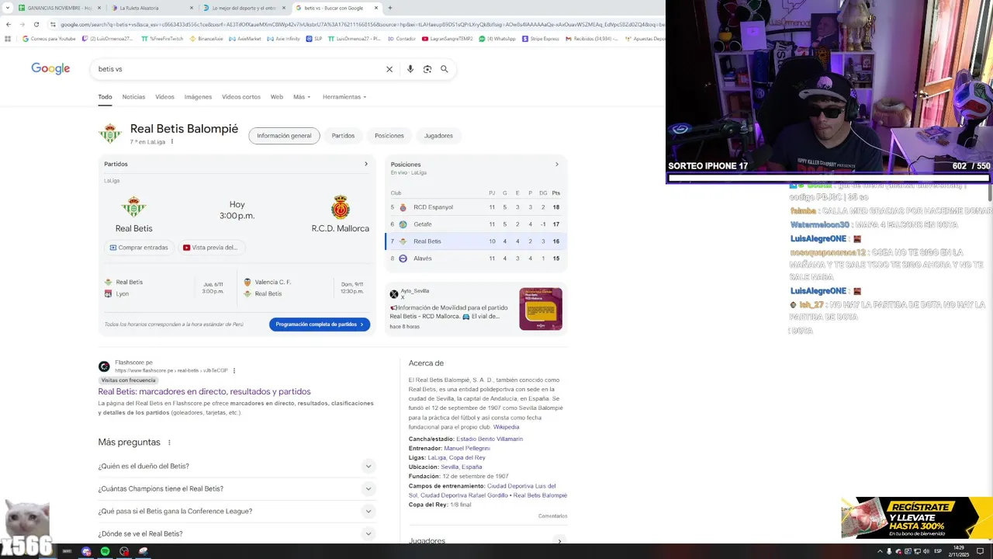Click Real Betis crest in today's match card
Screen dimensions: 993x559
(133, 207)
